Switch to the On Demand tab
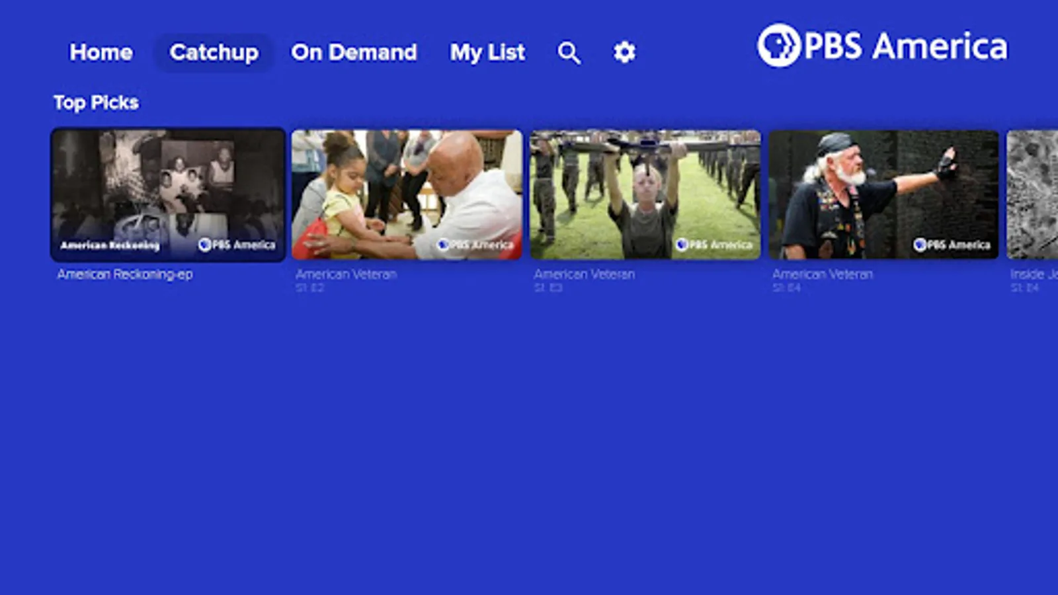 point(354,52)
